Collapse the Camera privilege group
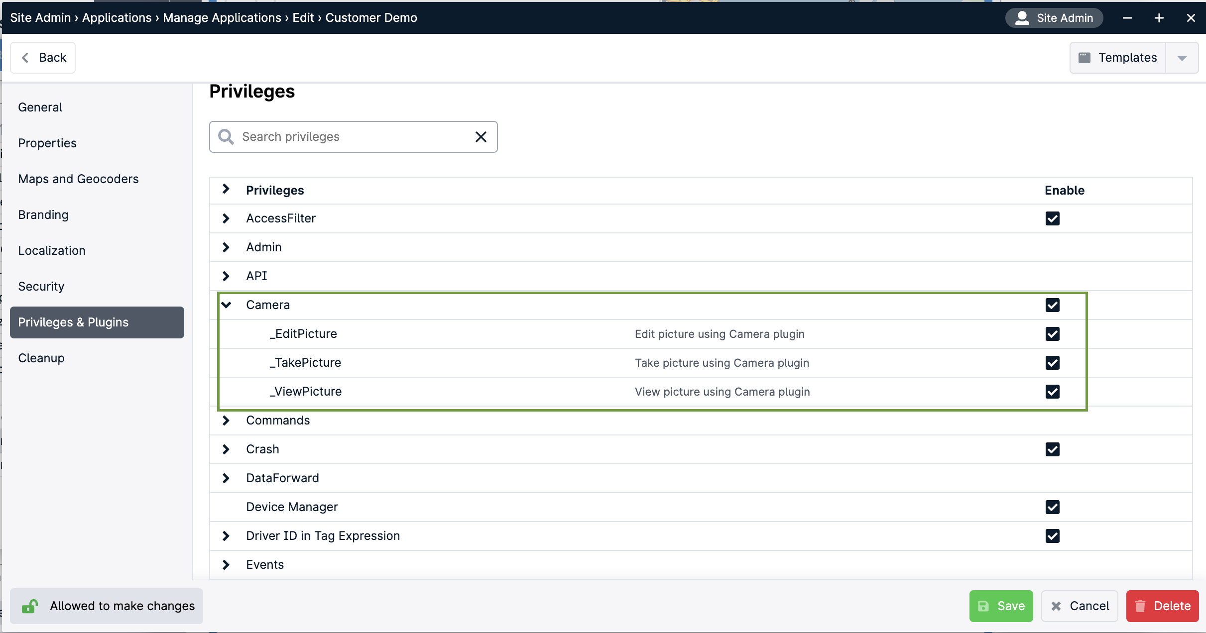 (x=227, y=305)
